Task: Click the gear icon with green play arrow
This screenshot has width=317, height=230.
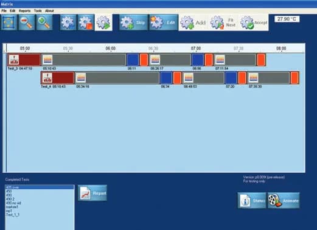Action: click(103, 23)
